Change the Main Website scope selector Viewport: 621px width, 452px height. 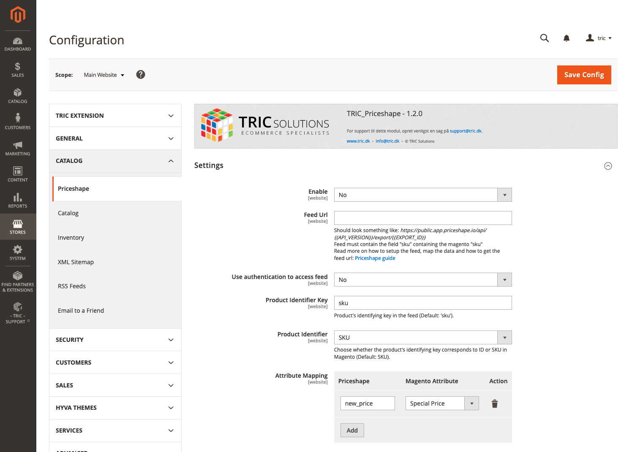point(104,75)
